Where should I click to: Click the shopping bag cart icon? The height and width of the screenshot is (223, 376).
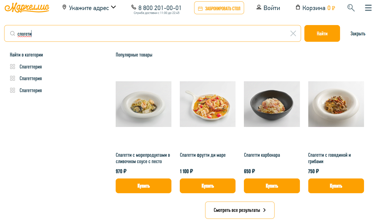pos(298,8)
